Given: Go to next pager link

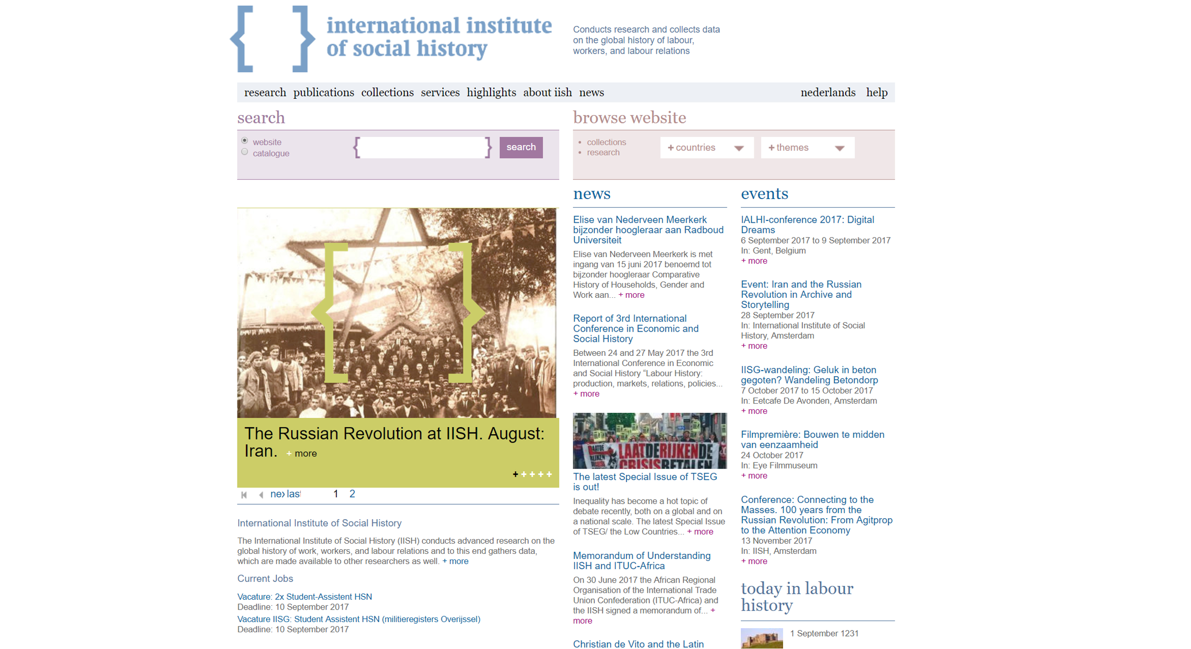Looking at the screenshot, I should [x=278, y=494].
